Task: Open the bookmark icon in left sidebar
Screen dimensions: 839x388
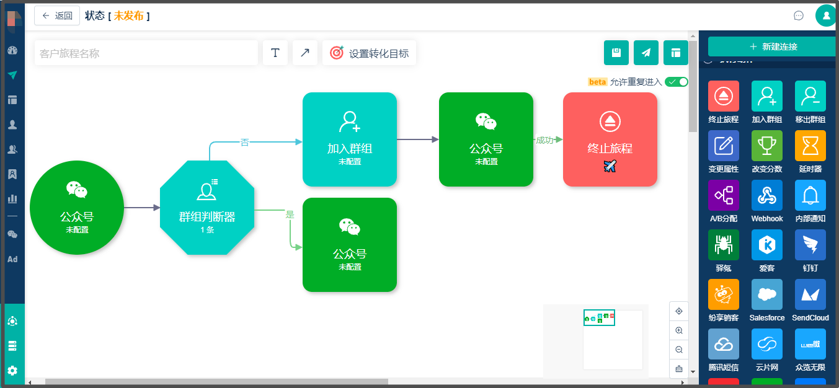Action: point(12,174)
